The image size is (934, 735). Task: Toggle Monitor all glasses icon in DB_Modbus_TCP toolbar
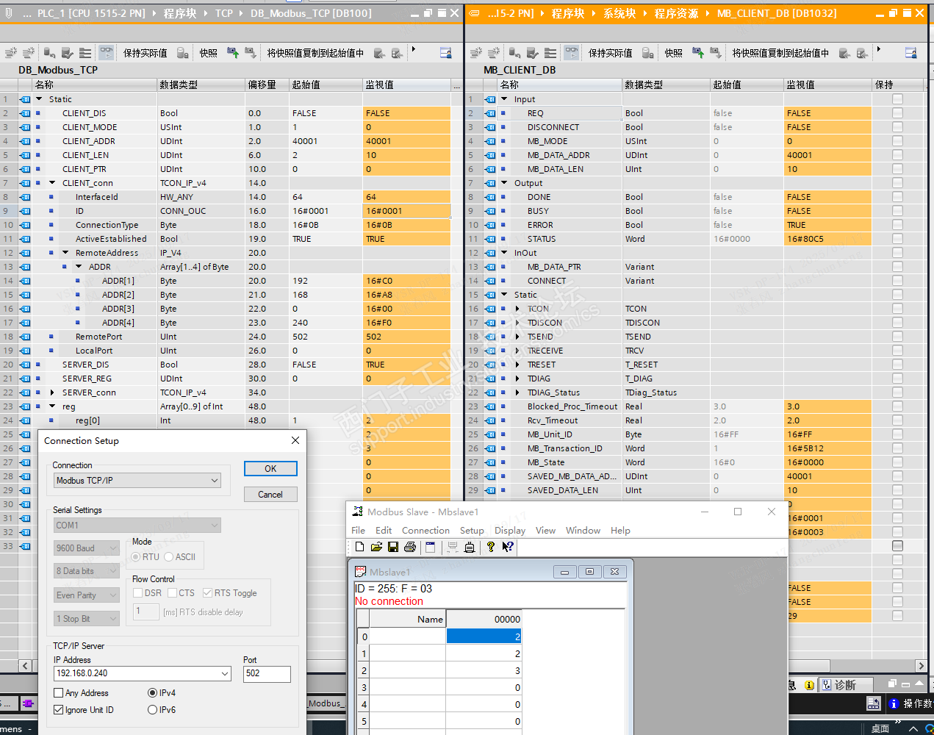coord(107,52)
